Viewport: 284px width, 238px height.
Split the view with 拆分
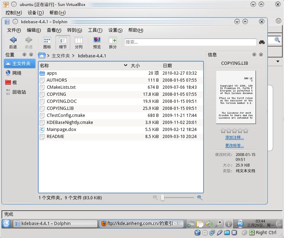click(x=113, y=42)
